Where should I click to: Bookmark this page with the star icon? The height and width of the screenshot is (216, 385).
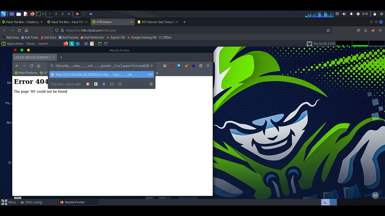[328, 30]
